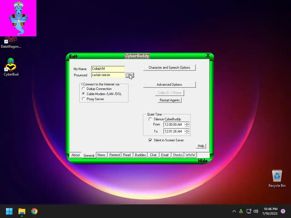
Task: Click the My Name text field
Action: 108,69
